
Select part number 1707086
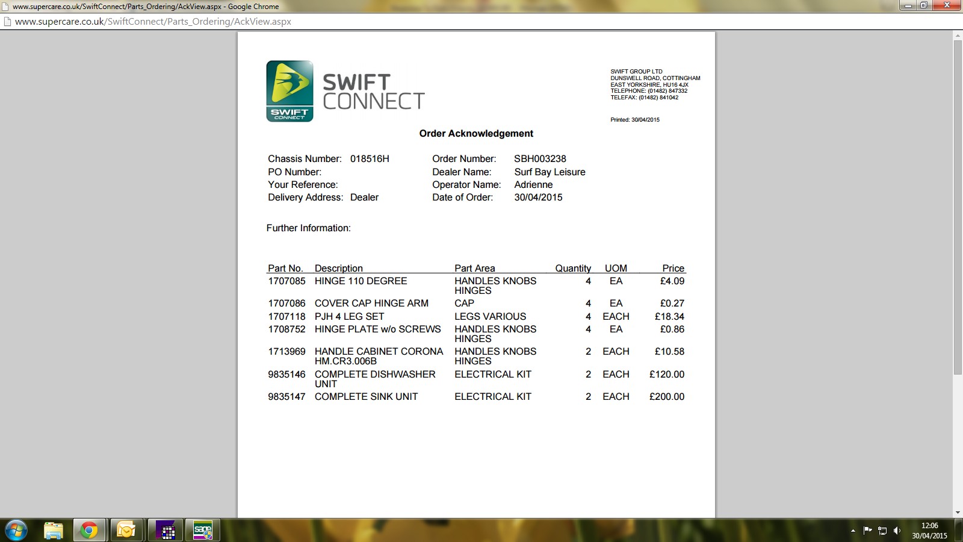click(x=286, y=304)
